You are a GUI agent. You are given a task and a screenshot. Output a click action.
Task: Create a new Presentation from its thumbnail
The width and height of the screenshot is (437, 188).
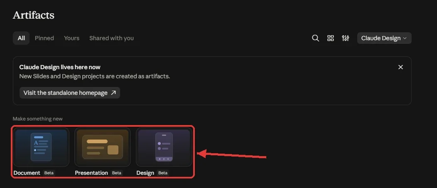(103, 147)
